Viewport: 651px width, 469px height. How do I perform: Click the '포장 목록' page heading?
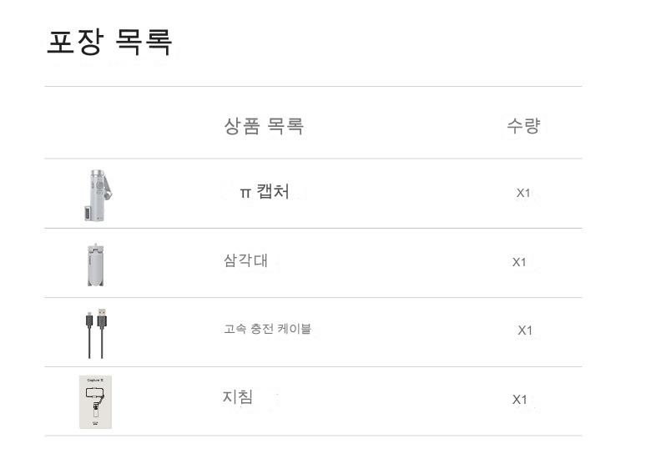(109, 43)
